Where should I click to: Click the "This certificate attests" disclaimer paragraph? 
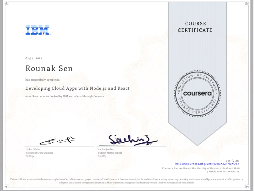tap(126, 181)
